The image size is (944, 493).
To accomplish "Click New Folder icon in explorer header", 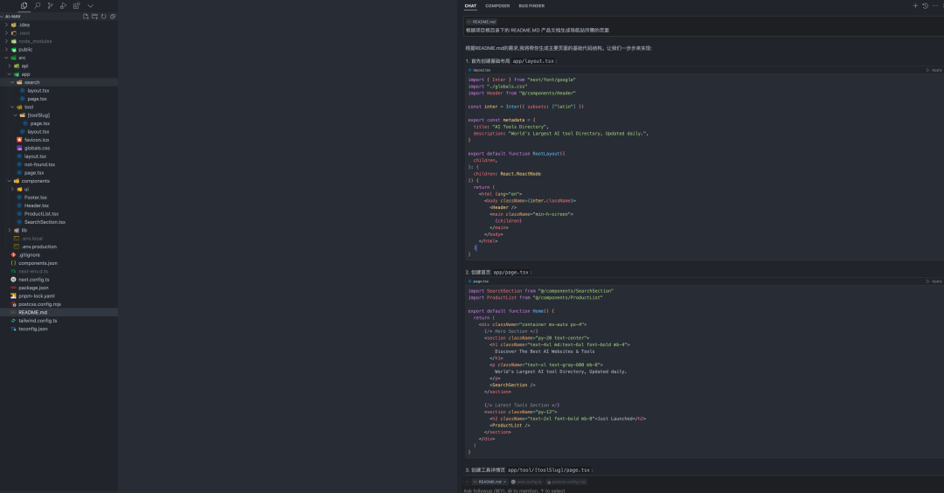I will click(x=94, y=17).
